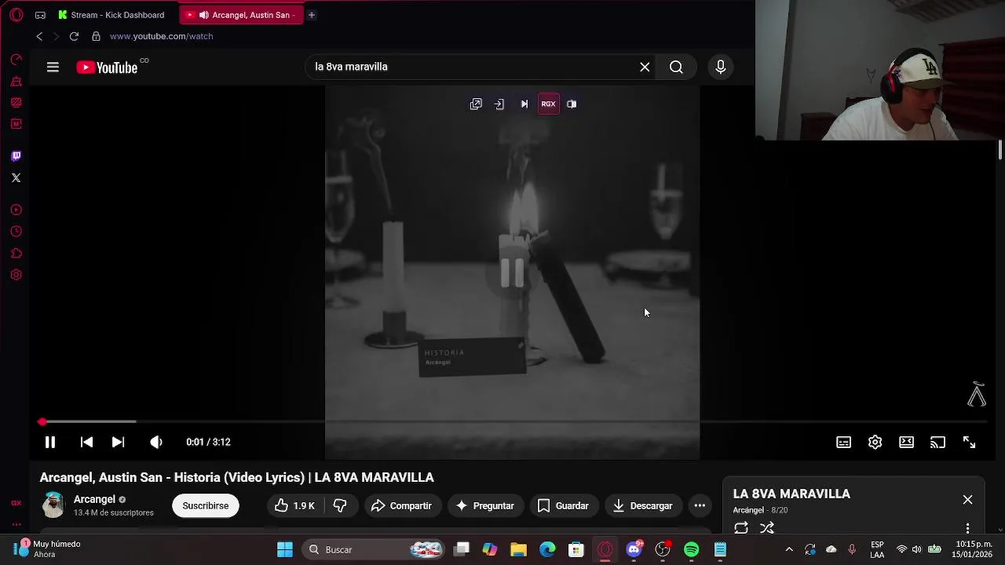Viewport: 1005px width, 565px height.
Task: Seek using the red video progress bar
Action: [512, 422]
